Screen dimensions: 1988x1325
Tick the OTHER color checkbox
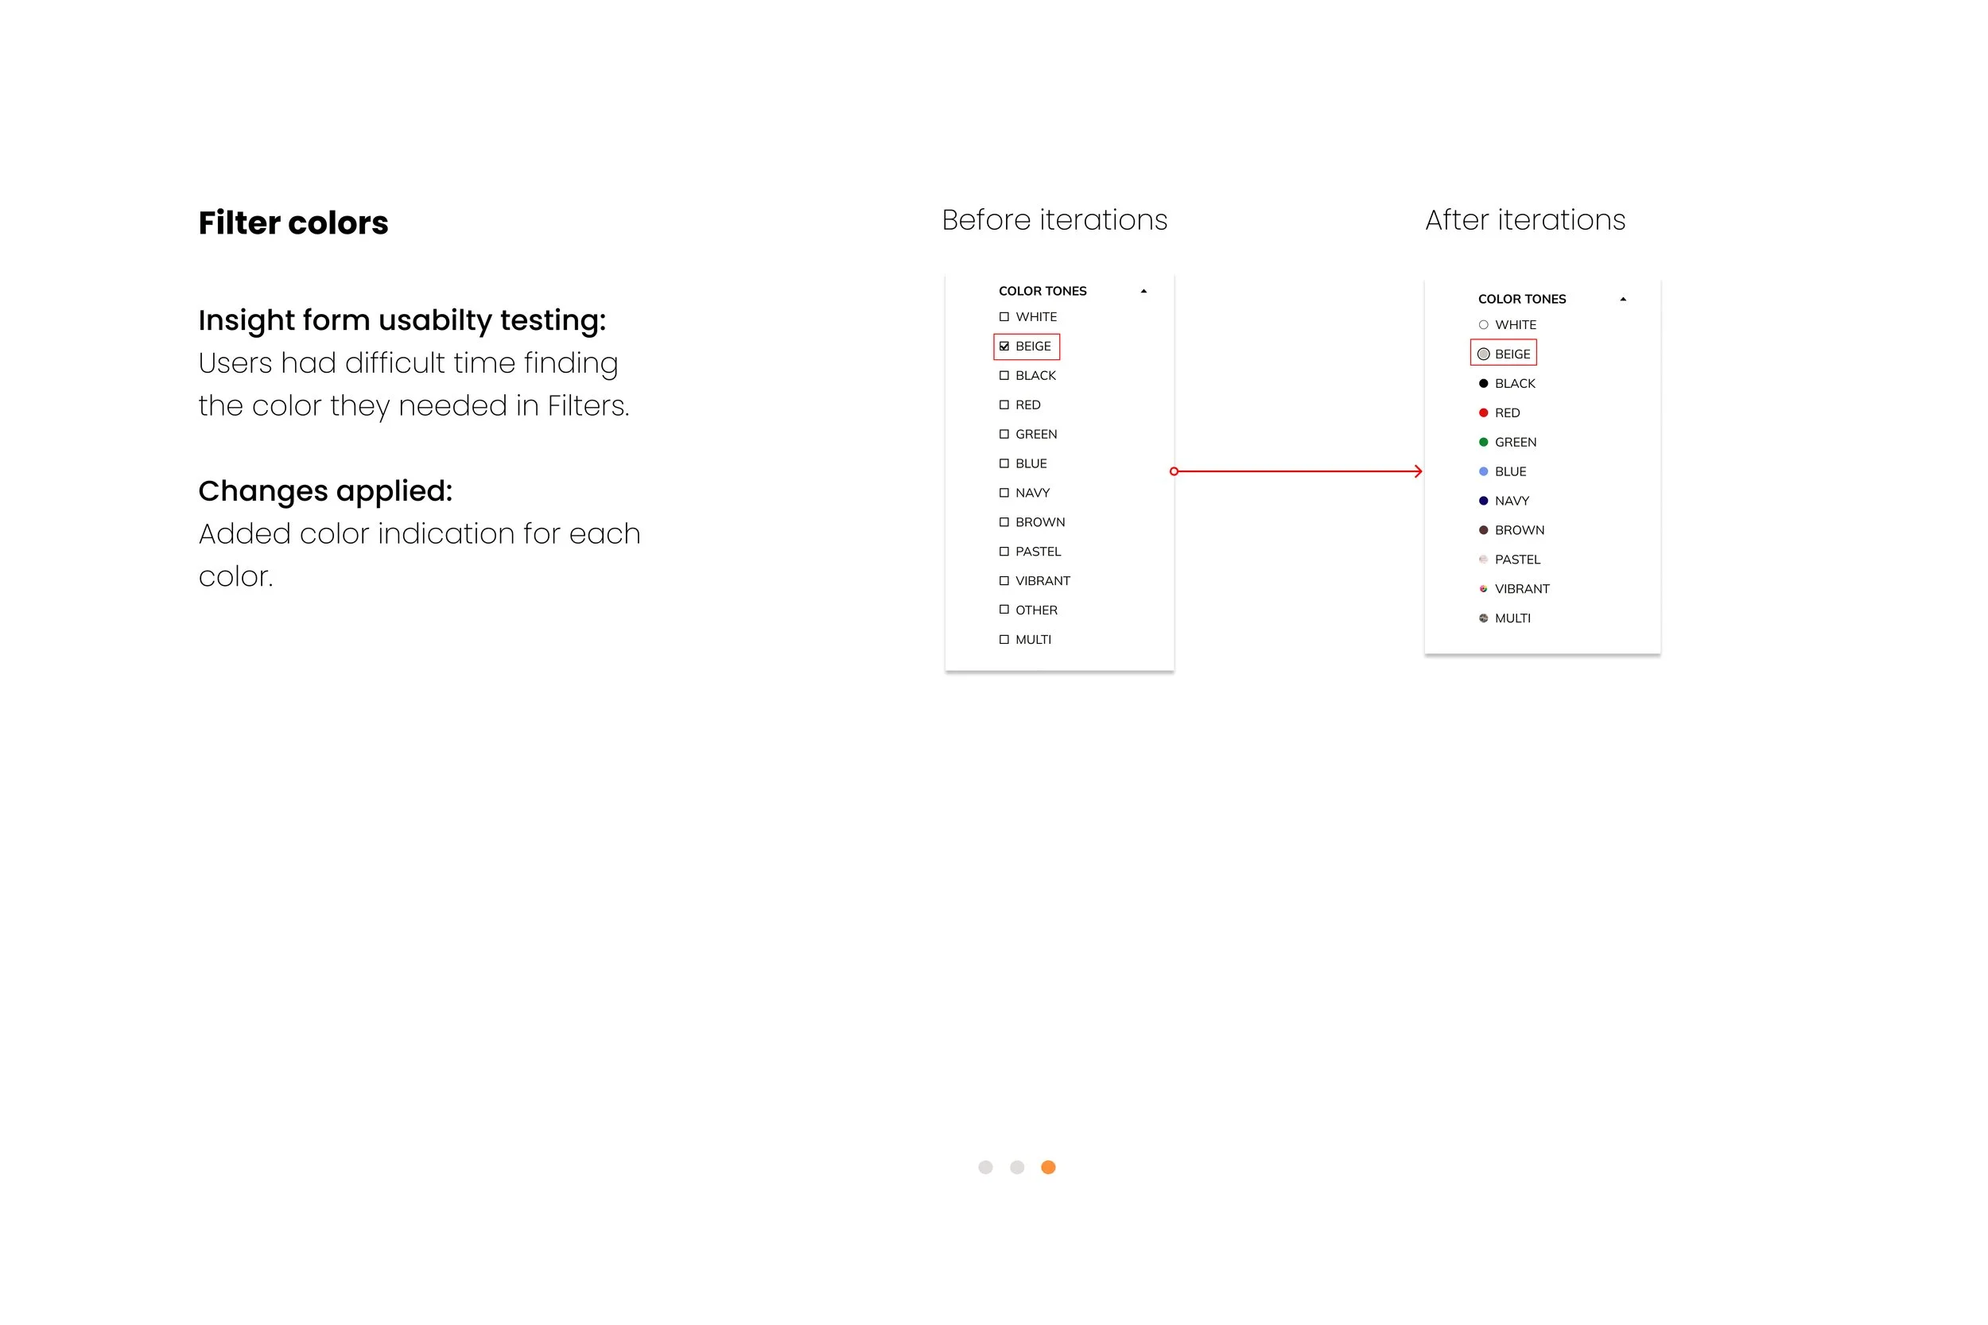tap(1004, 610)
